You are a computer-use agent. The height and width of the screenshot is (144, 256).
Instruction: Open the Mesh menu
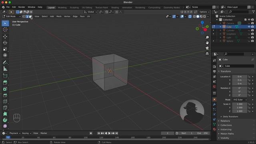click(x=59, y=16)
